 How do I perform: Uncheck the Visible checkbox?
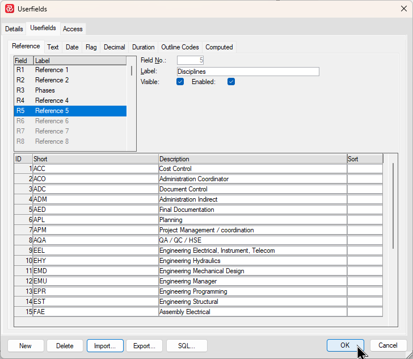pyautogui.click(x=180, y=82)
